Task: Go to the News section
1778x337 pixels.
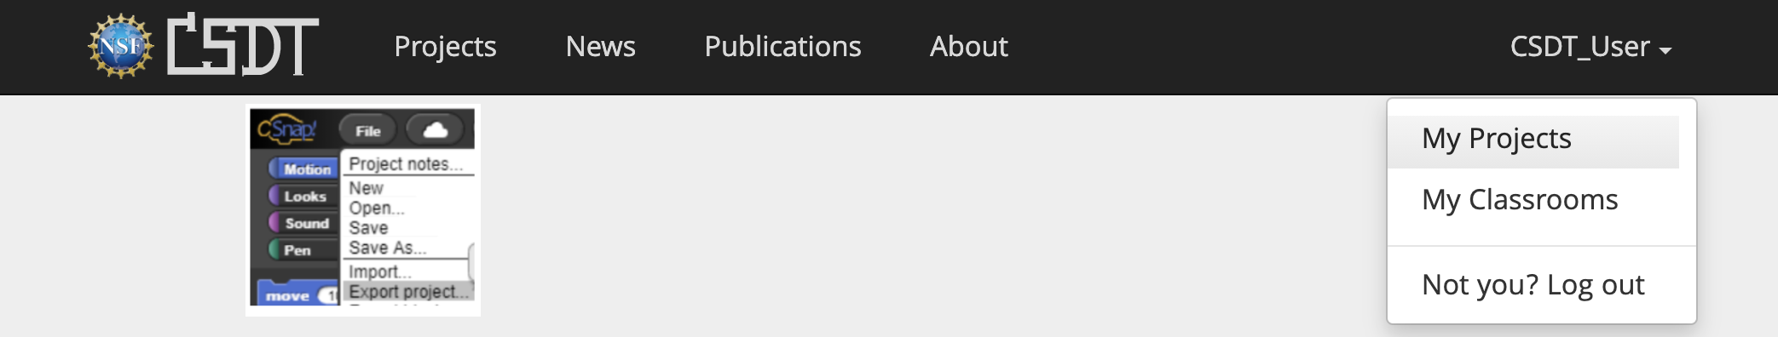Action: tap(600, 47)
